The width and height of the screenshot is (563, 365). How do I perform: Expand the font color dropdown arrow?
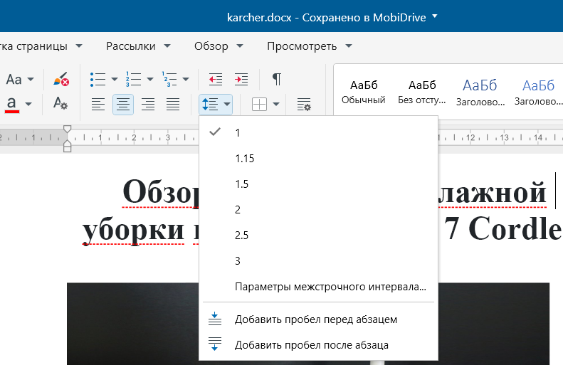(x=28, y=105)
